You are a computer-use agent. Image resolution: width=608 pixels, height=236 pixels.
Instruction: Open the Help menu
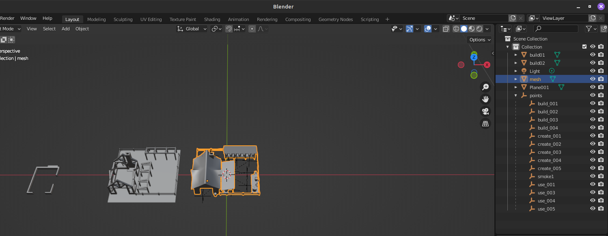point(47,18)
